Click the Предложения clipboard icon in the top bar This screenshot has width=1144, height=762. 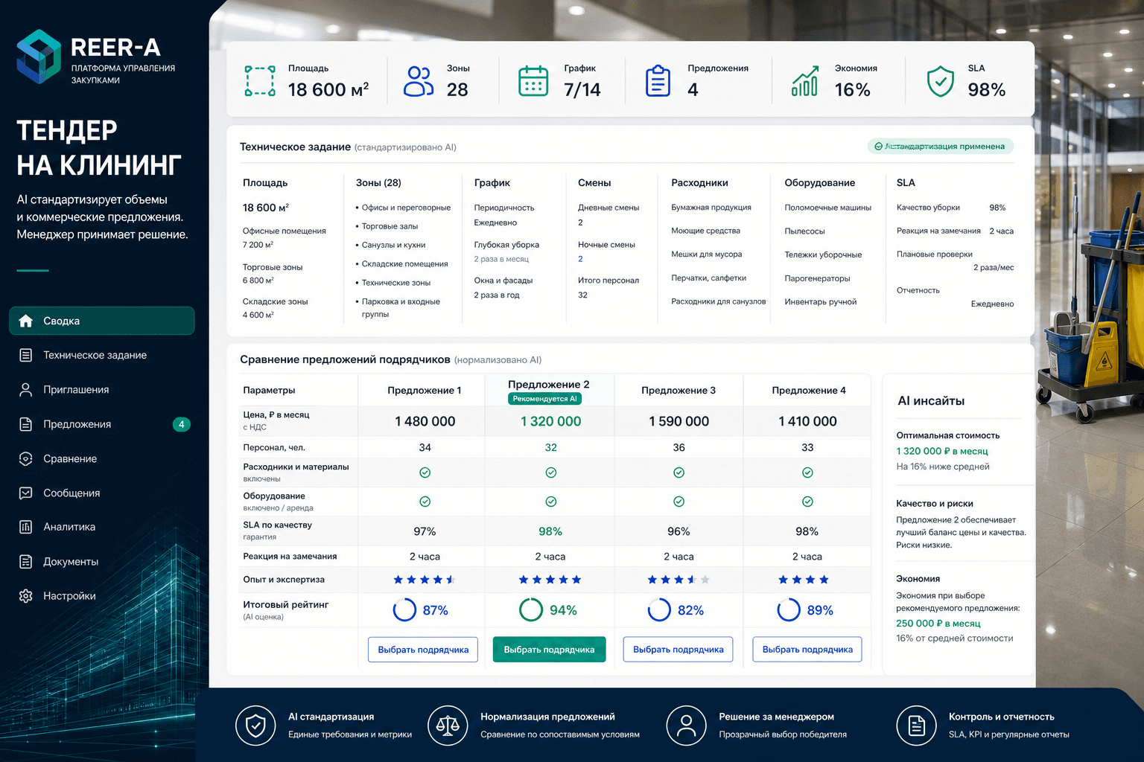[658, 81]
